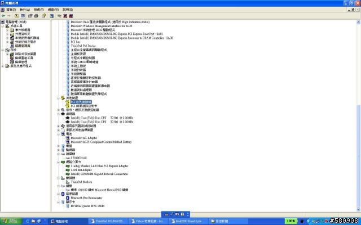The image size is (361, 225).
Task: Open Properties via the toolbar icon
Action: (30, 16)
